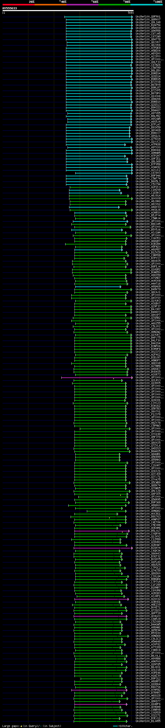The height and width of the screenshot is (728, 165).
Task: Select the UniRef100_A8J914 hit name
Action: tap(148, 195)
